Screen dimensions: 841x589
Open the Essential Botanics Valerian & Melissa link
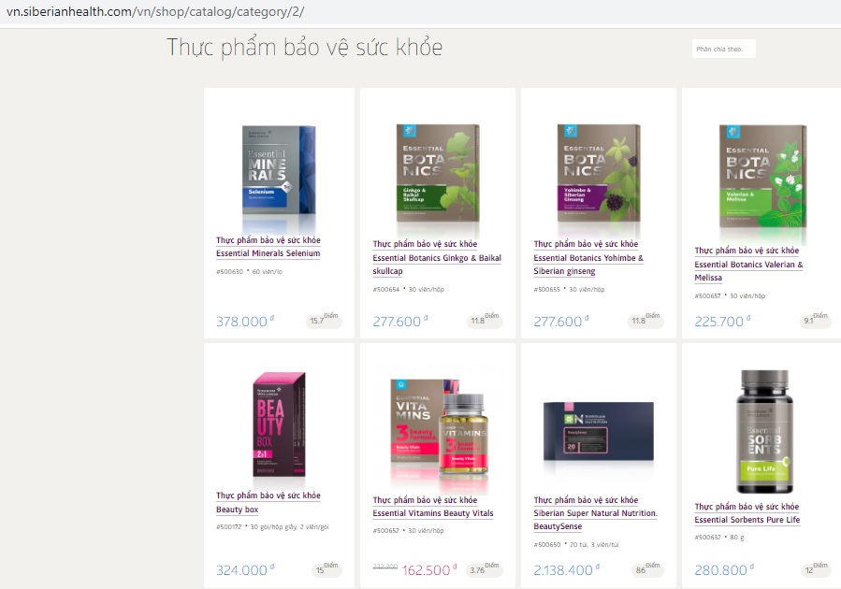(x=748, y=265)
